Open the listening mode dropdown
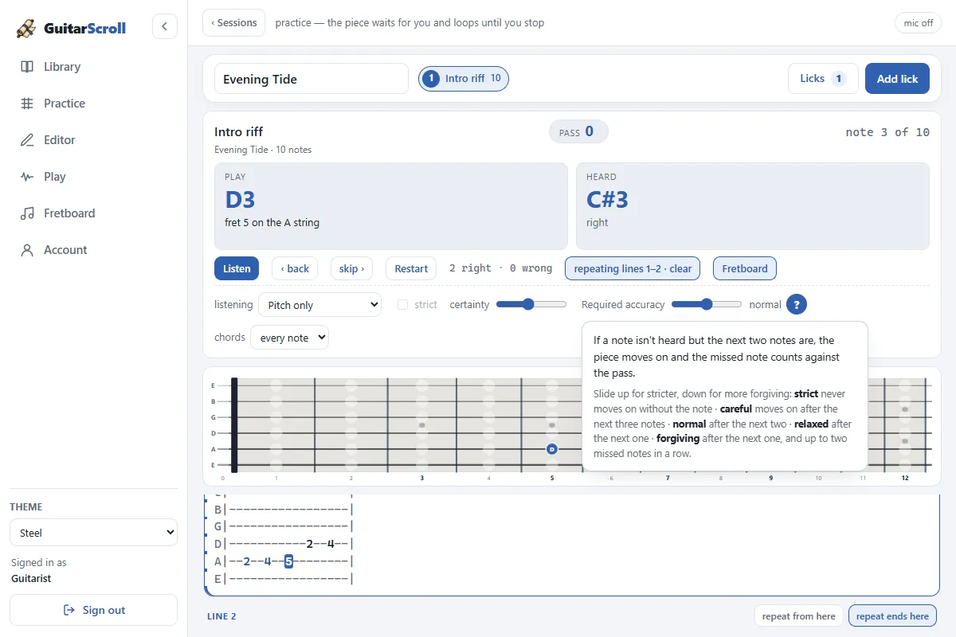 (319, 305)
